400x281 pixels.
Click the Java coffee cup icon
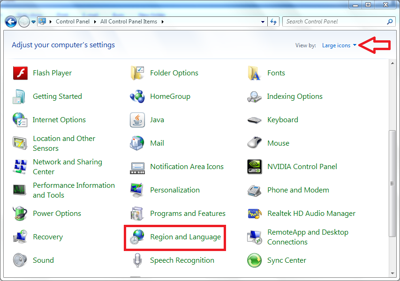pos(137,120)
